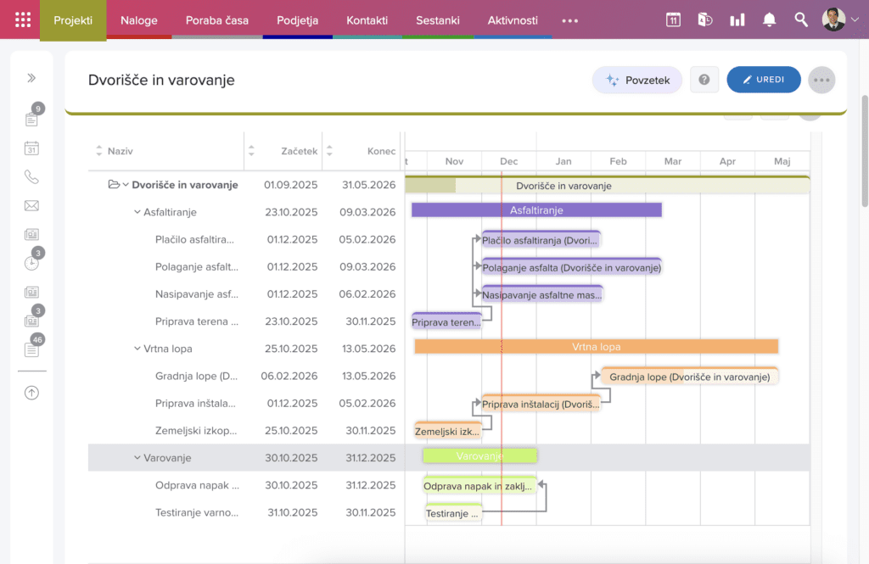
Task: Open the app launcher grid icon
Action: point(23,20)
